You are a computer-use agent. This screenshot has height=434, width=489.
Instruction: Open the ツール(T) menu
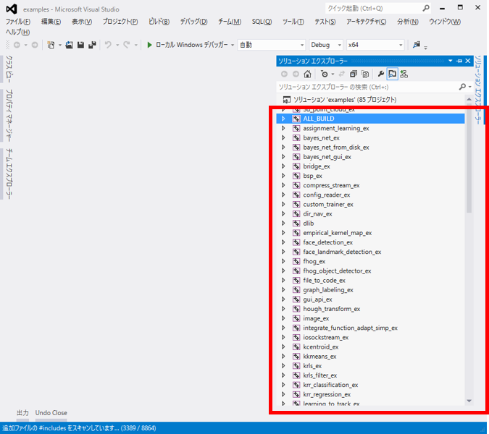[293, 22]
